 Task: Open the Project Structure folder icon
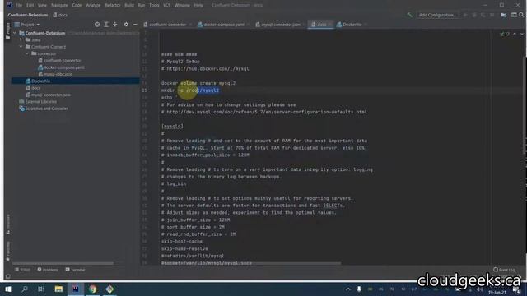coord(503,15)
